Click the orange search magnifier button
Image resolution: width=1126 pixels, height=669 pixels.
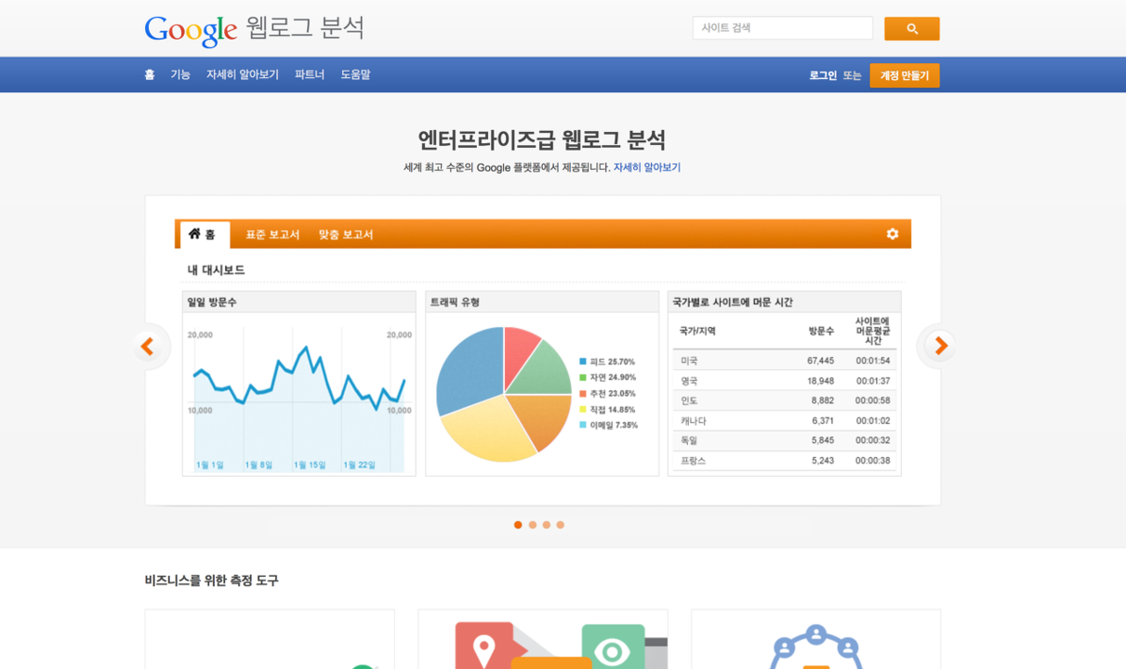[x=911, y=29]
